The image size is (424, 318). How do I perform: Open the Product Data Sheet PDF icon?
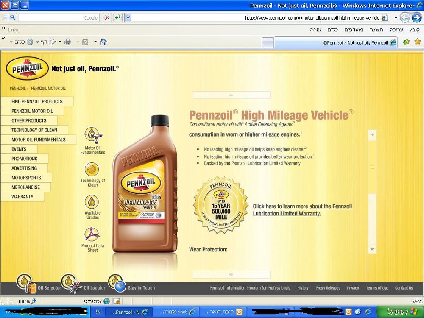[92, 234]
